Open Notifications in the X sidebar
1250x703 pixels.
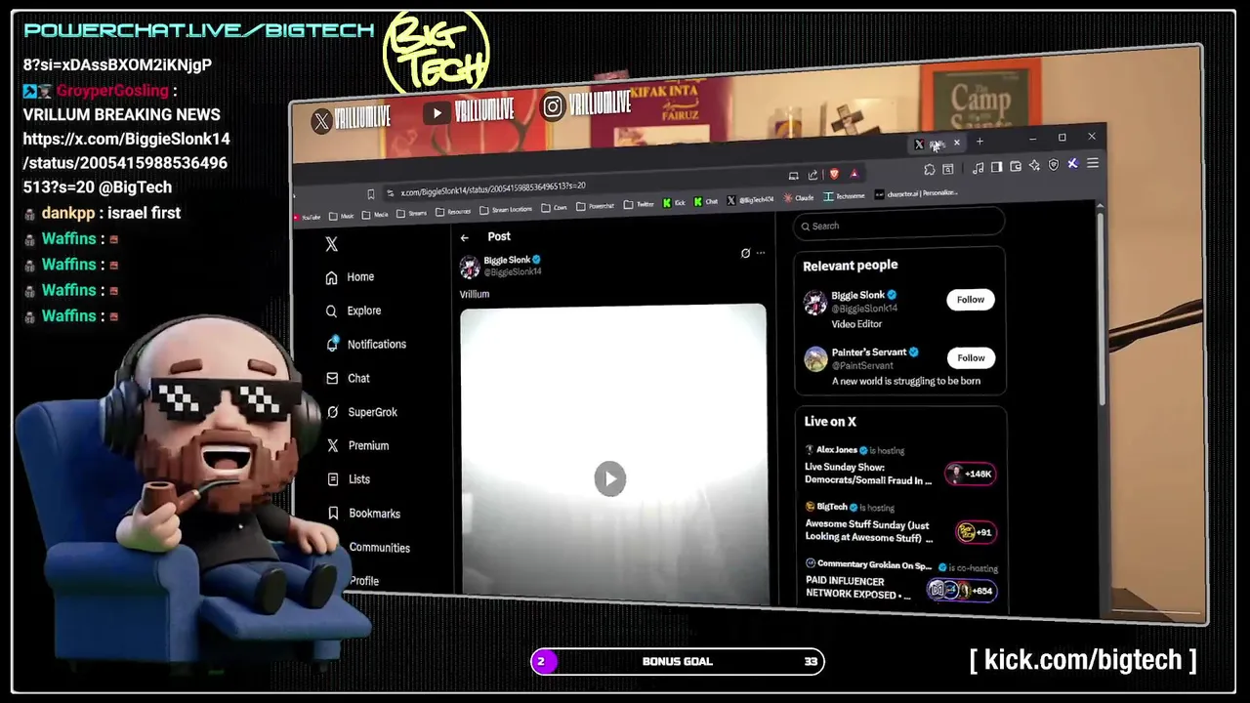tap(366, 345)
